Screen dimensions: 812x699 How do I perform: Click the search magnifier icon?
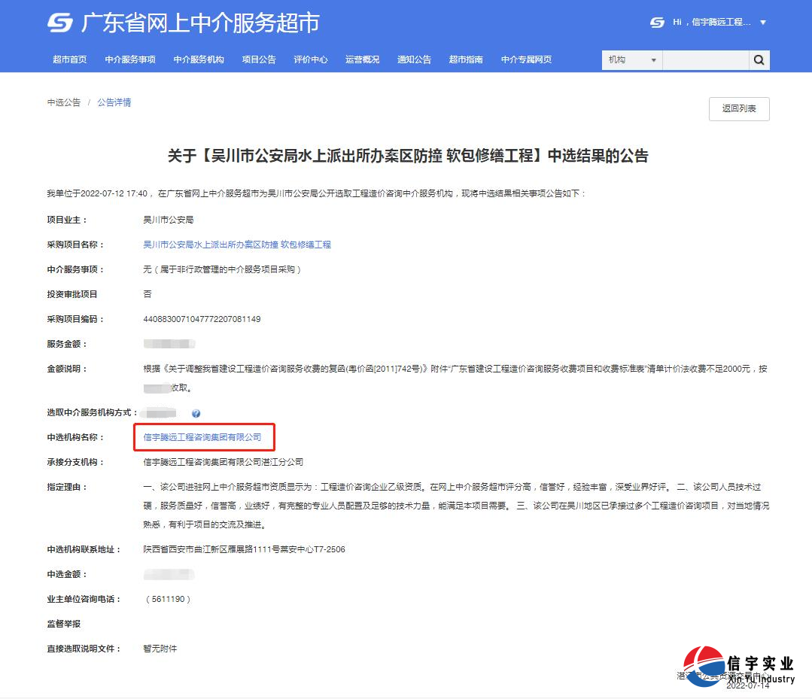759,59
